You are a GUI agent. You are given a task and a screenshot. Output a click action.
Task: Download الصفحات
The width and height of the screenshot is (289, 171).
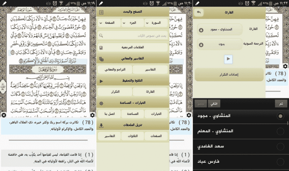click(156, 136)
